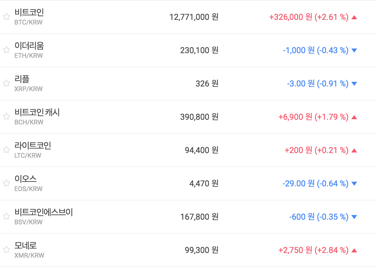Mark EOS as favorite with star
The width and height of the screenshot is (377, 267).
click(6, 183)
